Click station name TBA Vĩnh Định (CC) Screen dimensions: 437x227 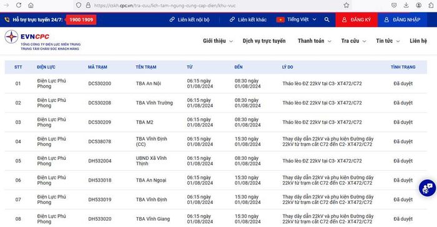151,142
